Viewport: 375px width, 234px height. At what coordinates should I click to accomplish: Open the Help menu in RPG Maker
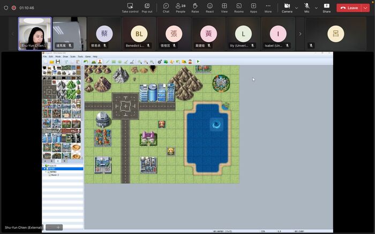point(95,57)
